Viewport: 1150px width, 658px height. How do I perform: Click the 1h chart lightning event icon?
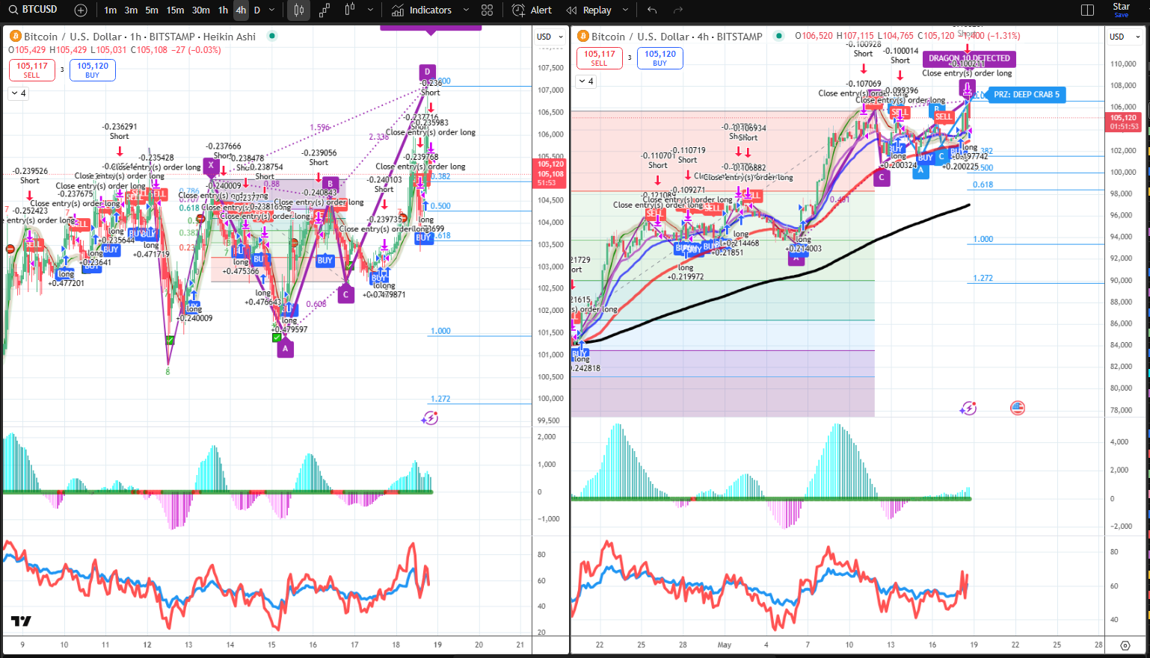tap(430, 418)
